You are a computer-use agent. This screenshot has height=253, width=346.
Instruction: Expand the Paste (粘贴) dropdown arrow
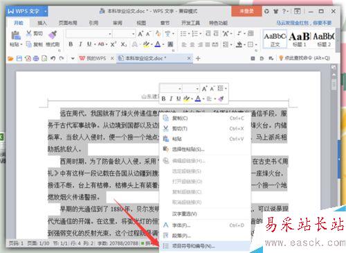coord(21,44)
